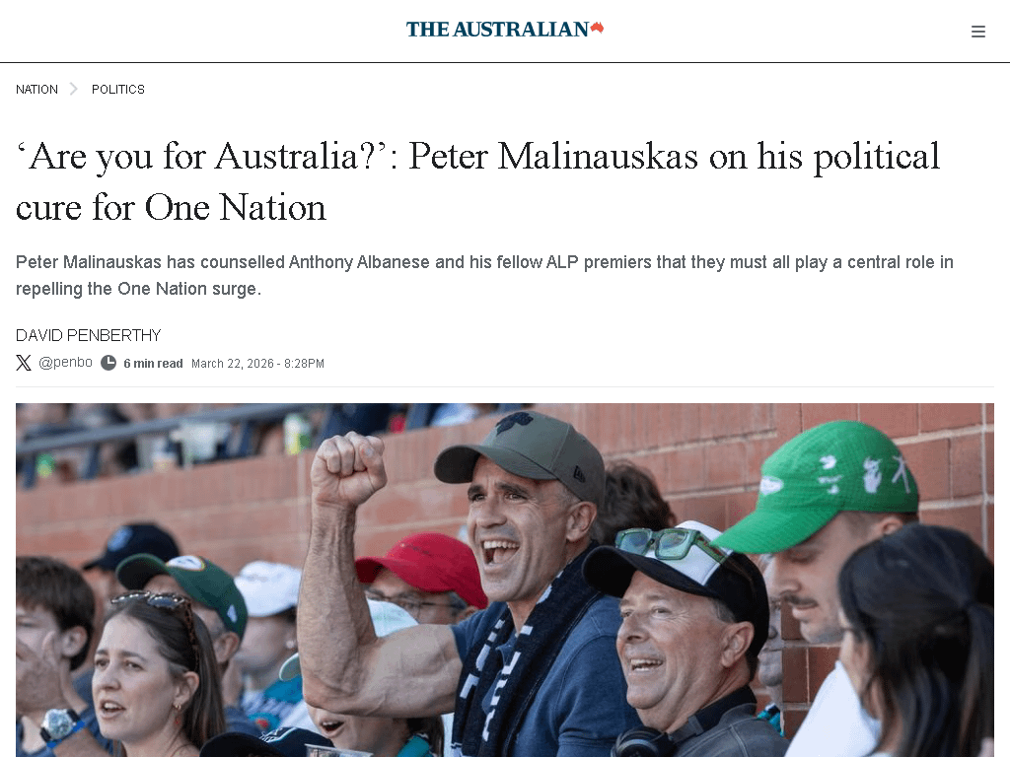Viewport: 1010px width, 757px height.
Task: Click the clock icon next to read time
Action: [108, 363]
